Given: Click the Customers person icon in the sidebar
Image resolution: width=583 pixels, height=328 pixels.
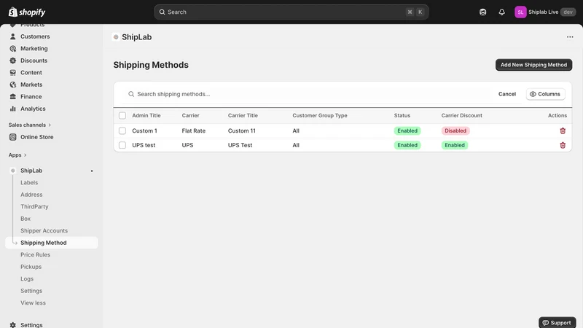Looking at the screenshot, I should [x=13, y=36].
